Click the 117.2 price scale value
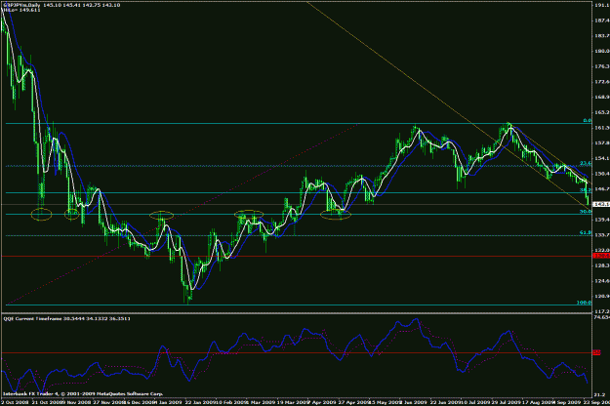 pyautogui.click(x=602, y=311)
